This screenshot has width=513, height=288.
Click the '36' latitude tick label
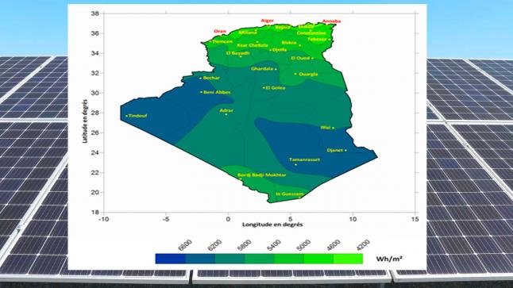(94, 33)
